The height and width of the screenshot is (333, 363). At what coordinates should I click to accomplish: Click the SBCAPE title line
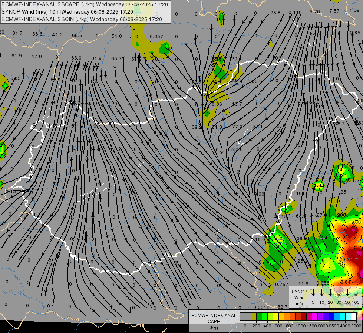(85, 4)
